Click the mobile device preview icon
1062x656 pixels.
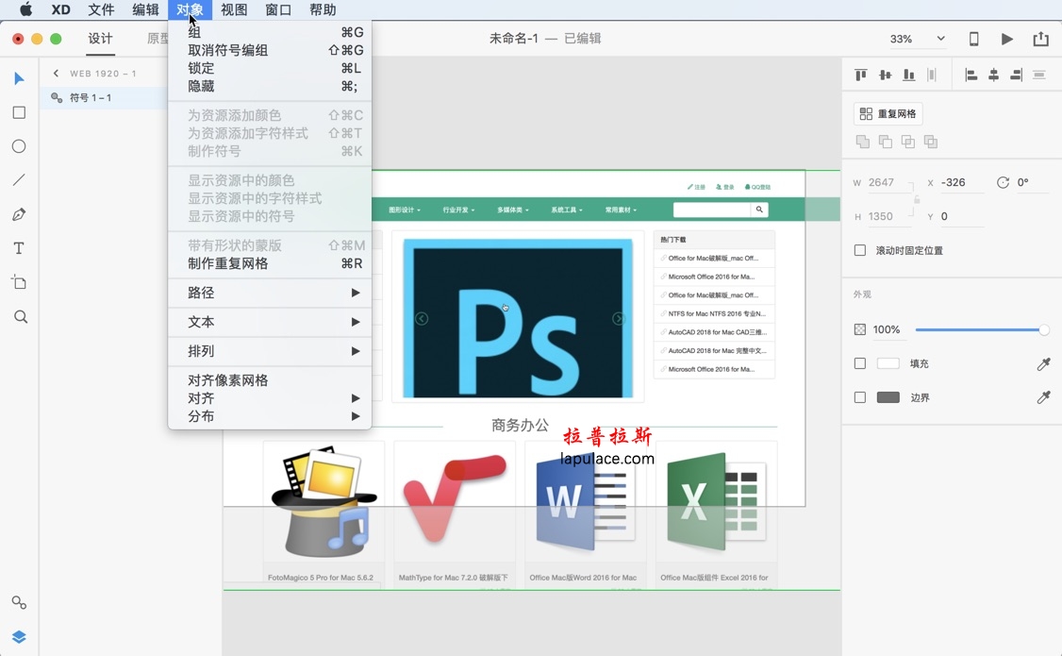tap(973, 39)
